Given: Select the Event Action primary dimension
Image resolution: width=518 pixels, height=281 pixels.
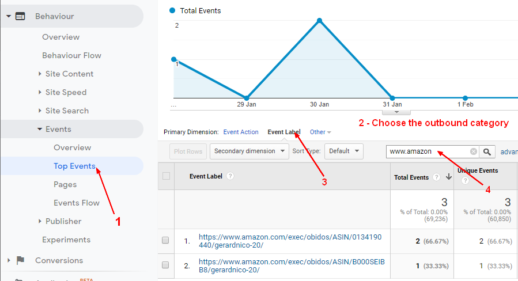Looking at the screenshot, I should click(241, 132).
